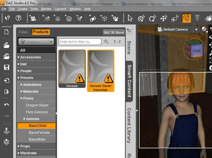Switch to the Files tab
Image resolution: width=212 pixels, height=158 pixels.
click(23, 32)
